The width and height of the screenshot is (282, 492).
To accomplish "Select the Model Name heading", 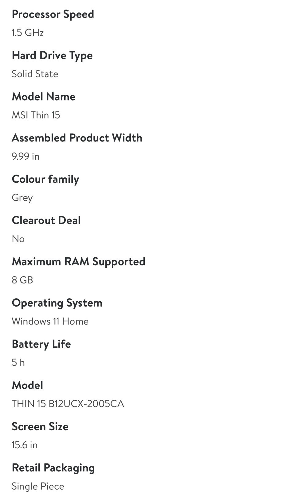I will (x=44, y=97).
